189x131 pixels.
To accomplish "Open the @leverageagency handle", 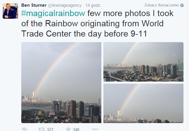I will pyautogui.click(x=65, y=6).
